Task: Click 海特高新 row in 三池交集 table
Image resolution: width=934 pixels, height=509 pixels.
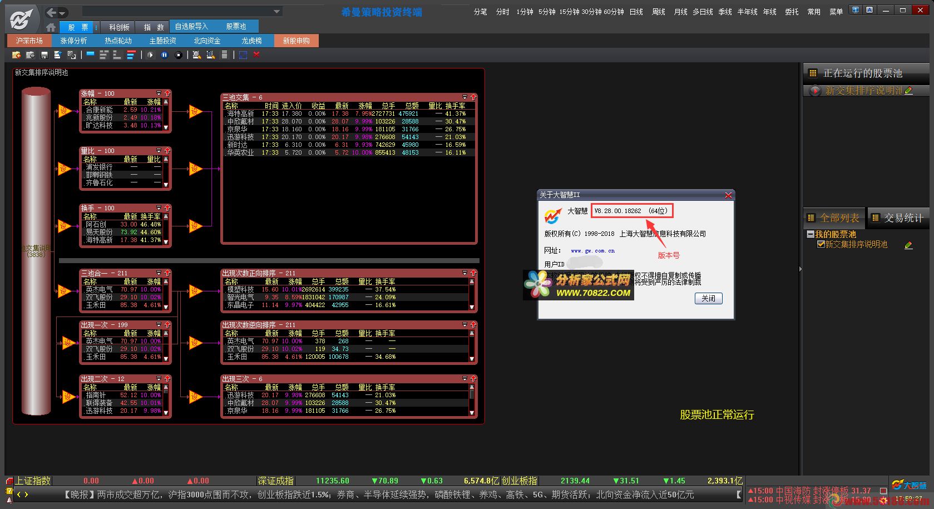Action: pyautogui.click(x=349, y=113)
